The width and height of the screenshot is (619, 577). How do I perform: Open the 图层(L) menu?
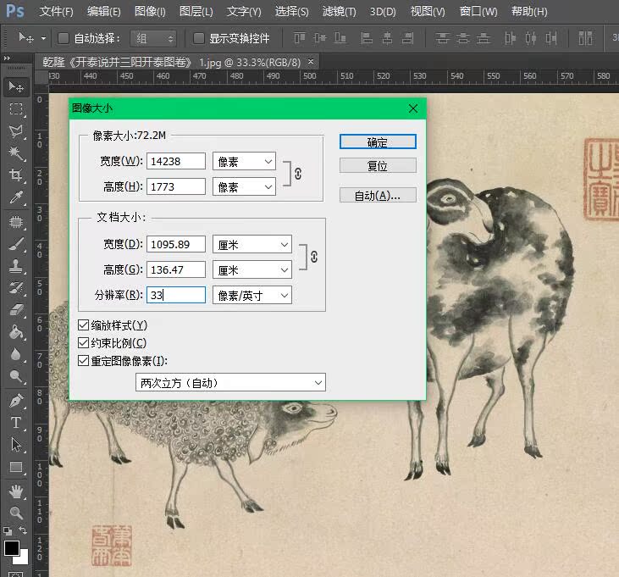point(196,12)
